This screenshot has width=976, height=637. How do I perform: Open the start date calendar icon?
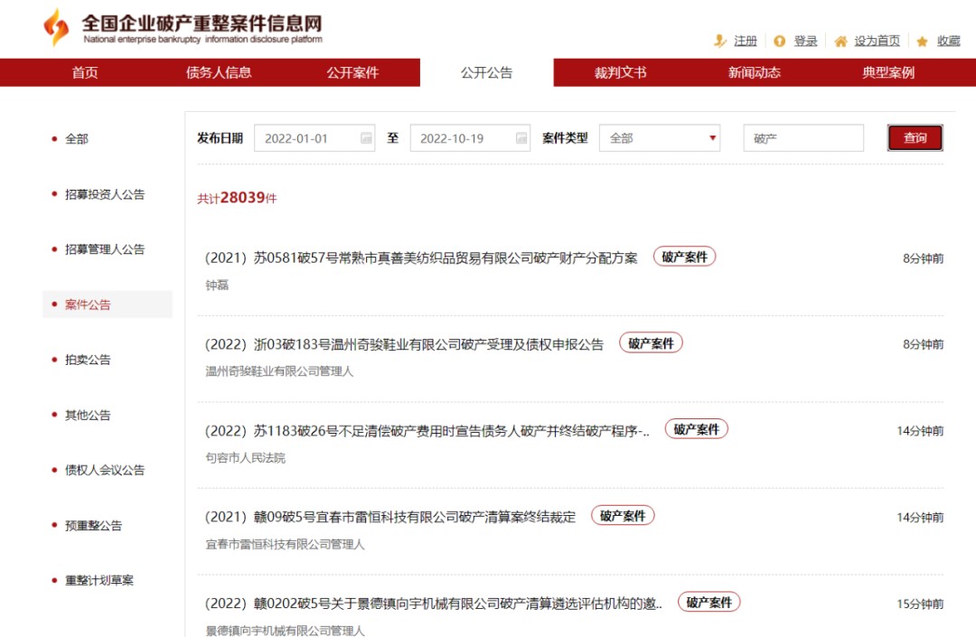[367, 138]
